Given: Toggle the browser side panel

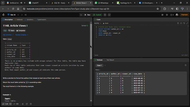Looking at the screenshot, I should 177,9.
